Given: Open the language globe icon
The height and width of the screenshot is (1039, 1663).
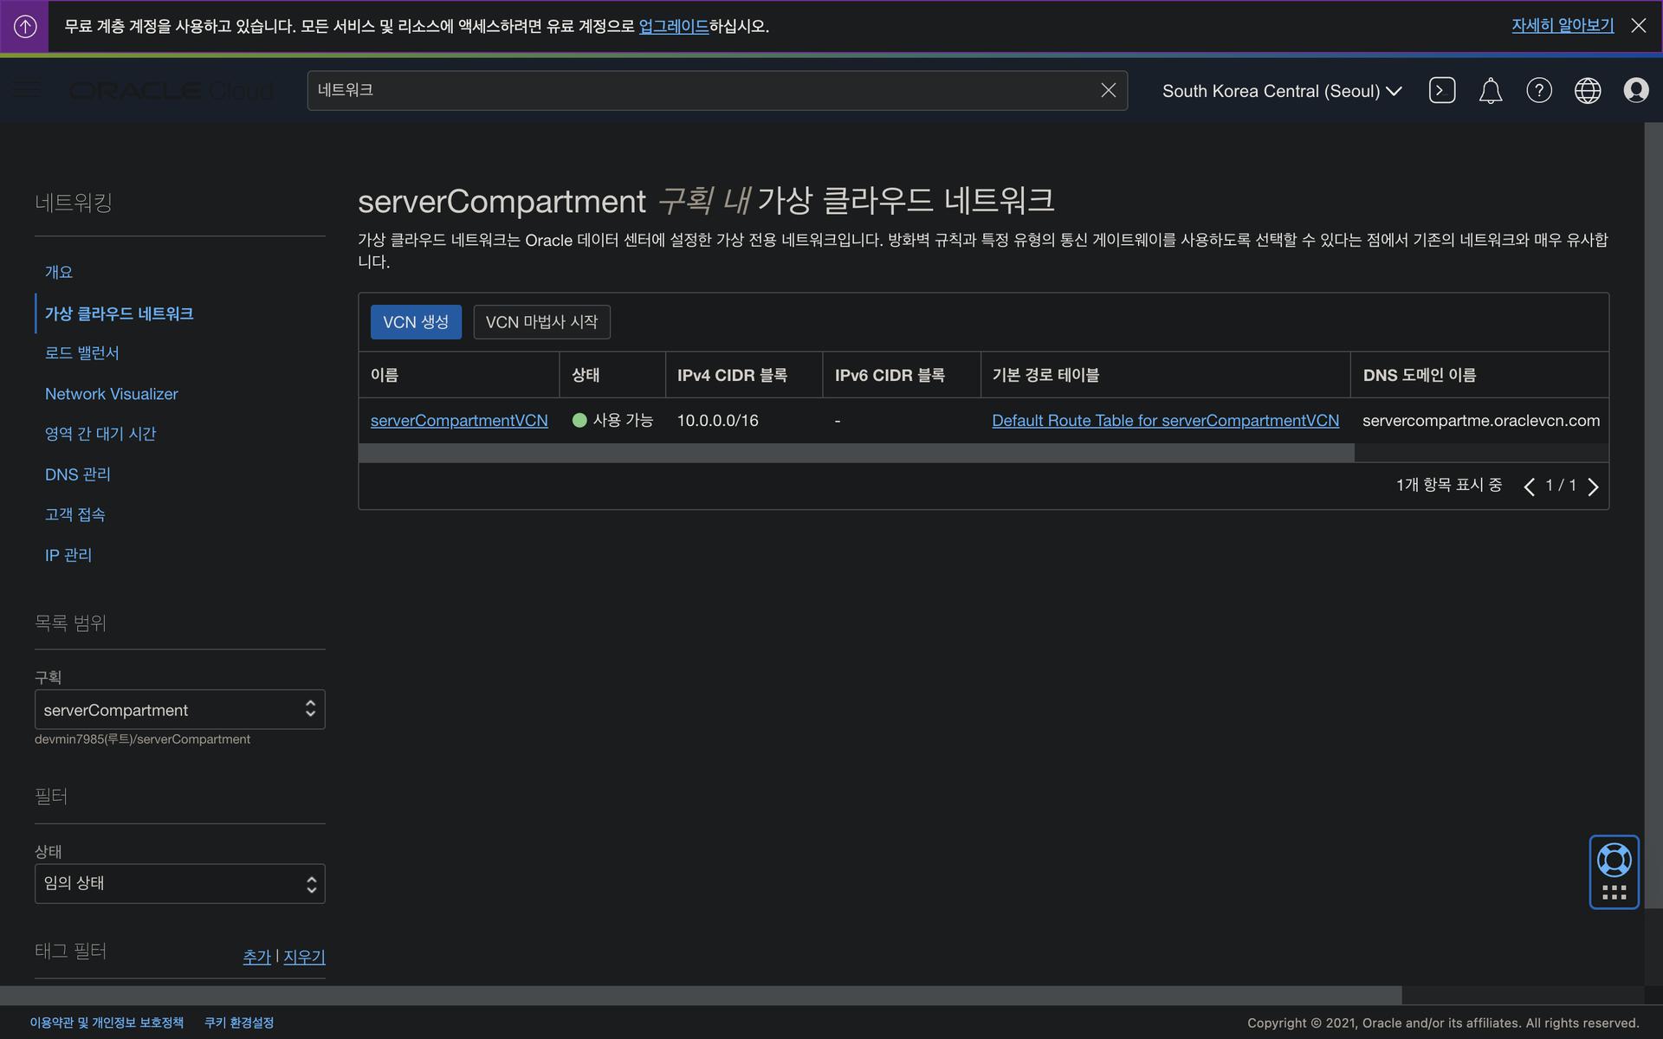Looking at the screenshot, I should point(1587,90).
